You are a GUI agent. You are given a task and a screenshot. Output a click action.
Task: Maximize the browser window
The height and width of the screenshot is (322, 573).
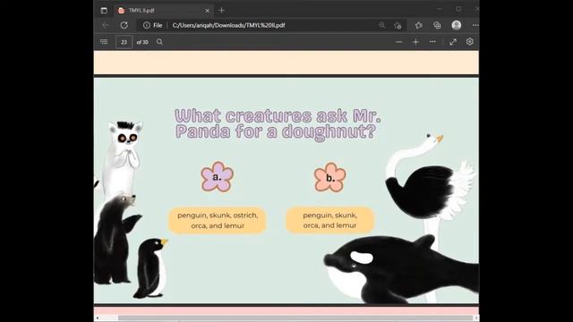(458, 9)
